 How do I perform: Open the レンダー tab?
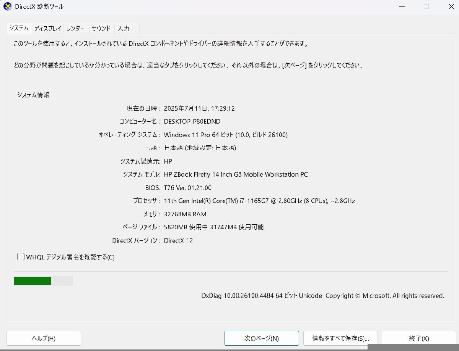[x=75, y=28]
